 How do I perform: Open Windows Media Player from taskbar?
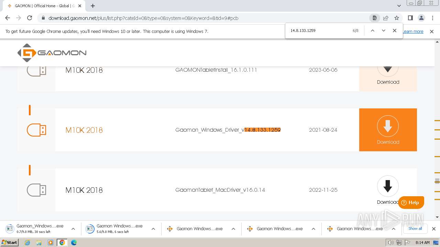51,243
